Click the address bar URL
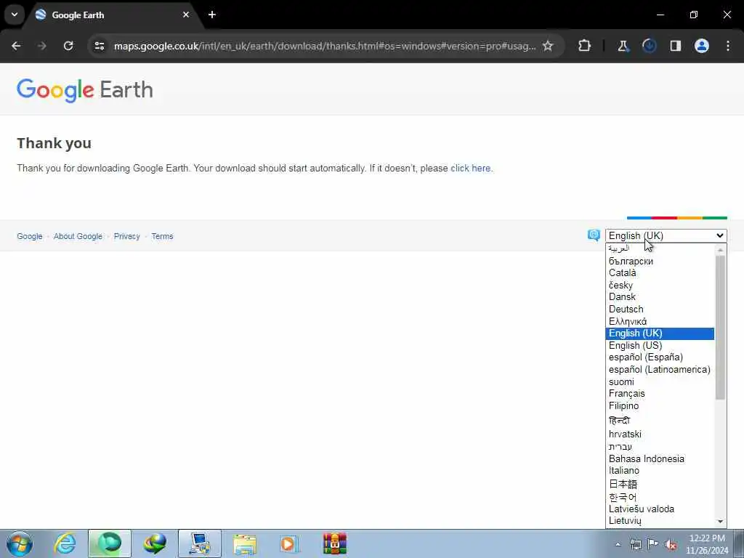The height and width of the screenshot is (558, 744). 325,46
